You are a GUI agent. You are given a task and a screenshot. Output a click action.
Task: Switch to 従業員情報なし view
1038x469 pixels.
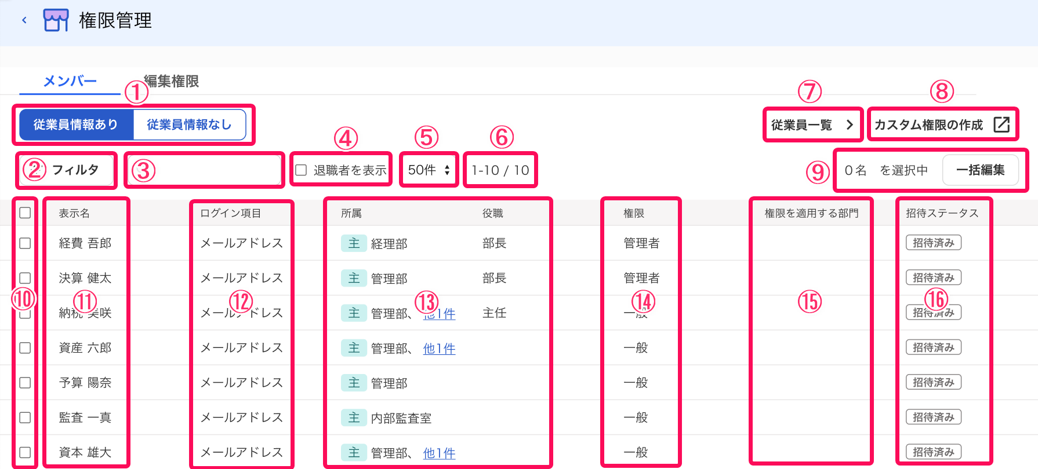(x=189, y=124)
